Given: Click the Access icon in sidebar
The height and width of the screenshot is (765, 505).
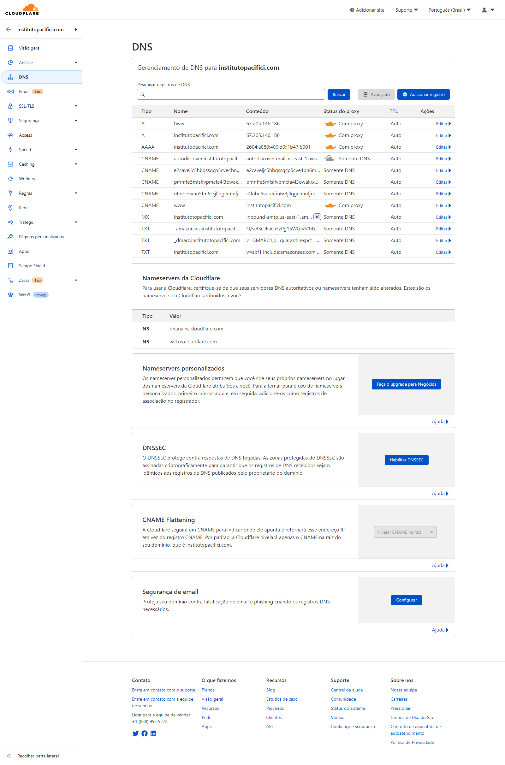Looking at the screenshot, I should [10, 135].
